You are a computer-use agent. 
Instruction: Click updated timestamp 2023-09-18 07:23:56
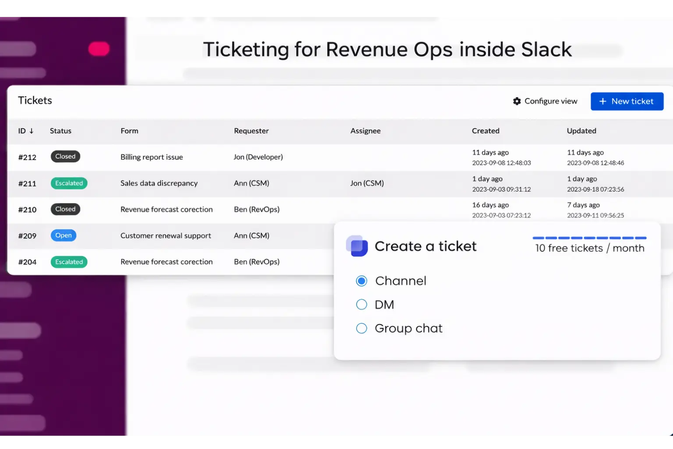pos(595,189)
